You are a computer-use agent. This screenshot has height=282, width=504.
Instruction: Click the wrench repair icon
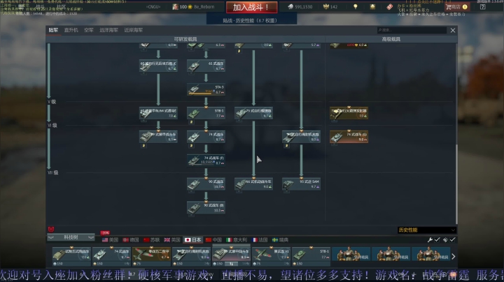pyautogui.click(x=430, y=239)
